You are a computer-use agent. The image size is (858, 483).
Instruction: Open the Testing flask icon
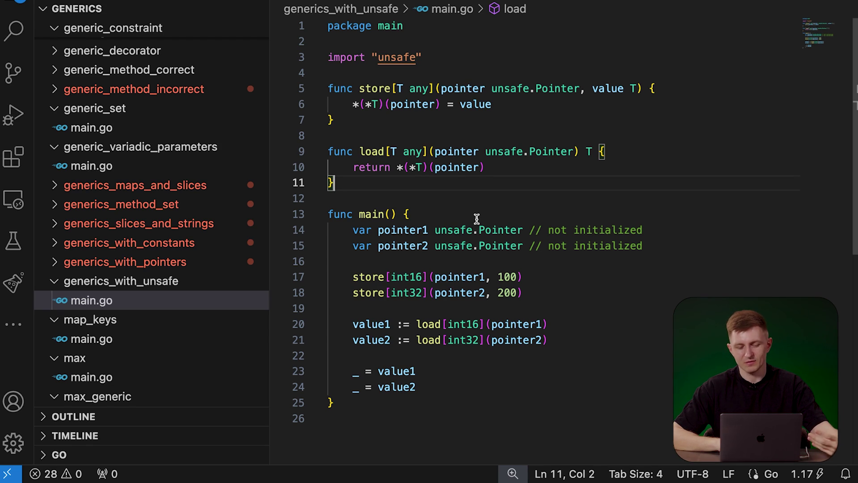pos(13,241)
